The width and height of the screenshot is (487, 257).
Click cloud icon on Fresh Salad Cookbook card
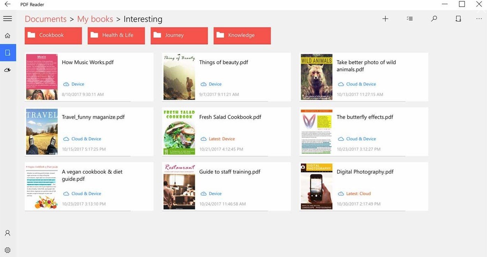point(203,139)
